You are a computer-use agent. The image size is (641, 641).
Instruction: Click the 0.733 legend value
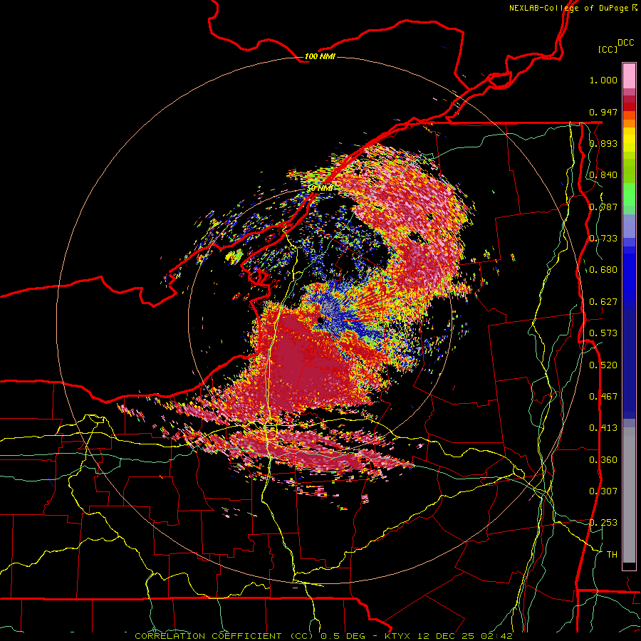(603, 239)
